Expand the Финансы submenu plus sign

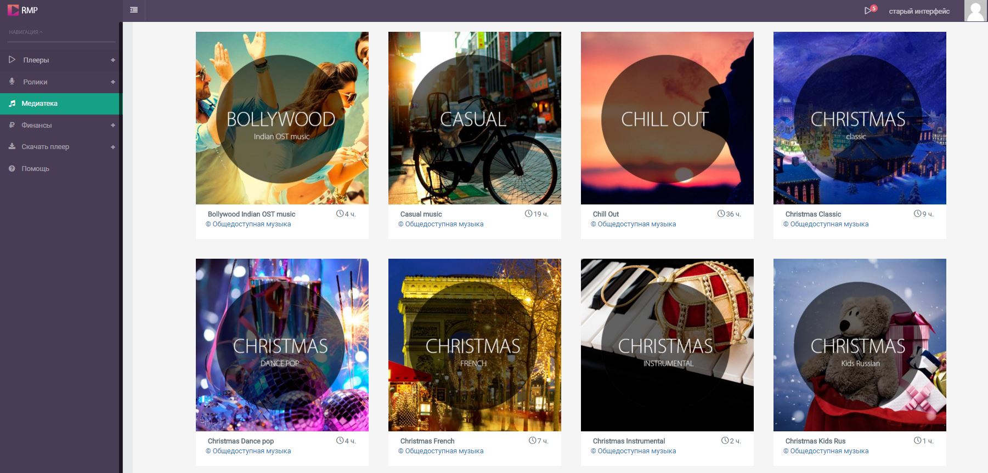(x=113, y=125)
